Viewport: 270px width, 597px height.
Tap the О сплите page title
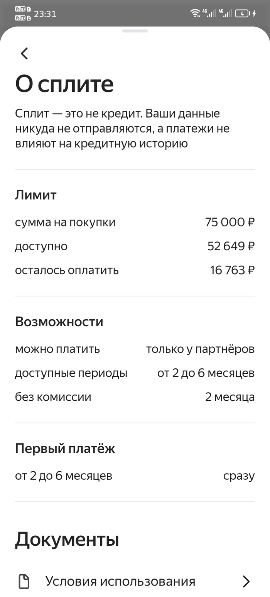(64, 84)
